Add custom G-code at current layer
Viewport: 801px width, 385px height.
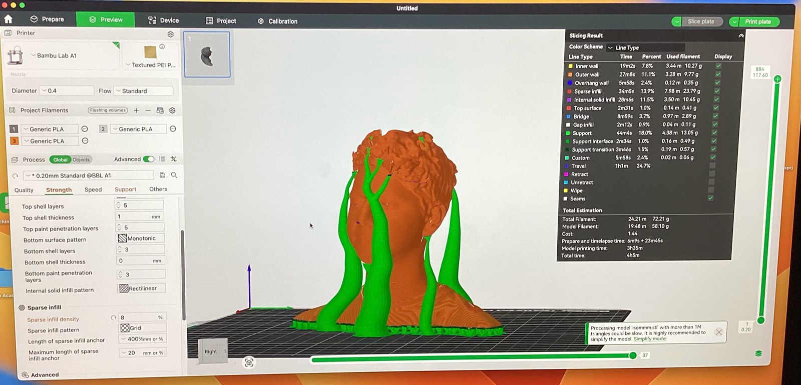777,79
